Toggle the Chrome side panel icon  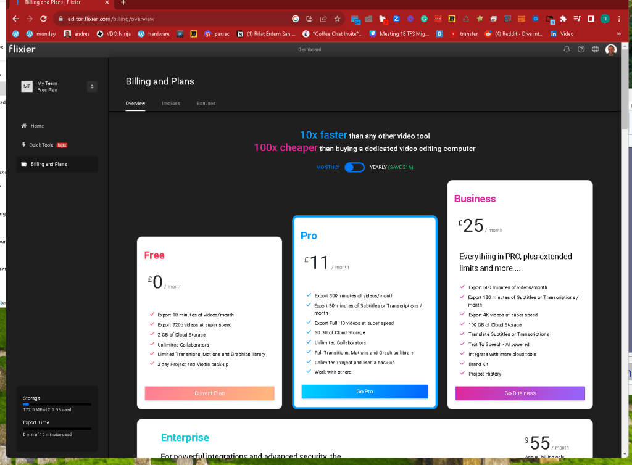(591, 19)
